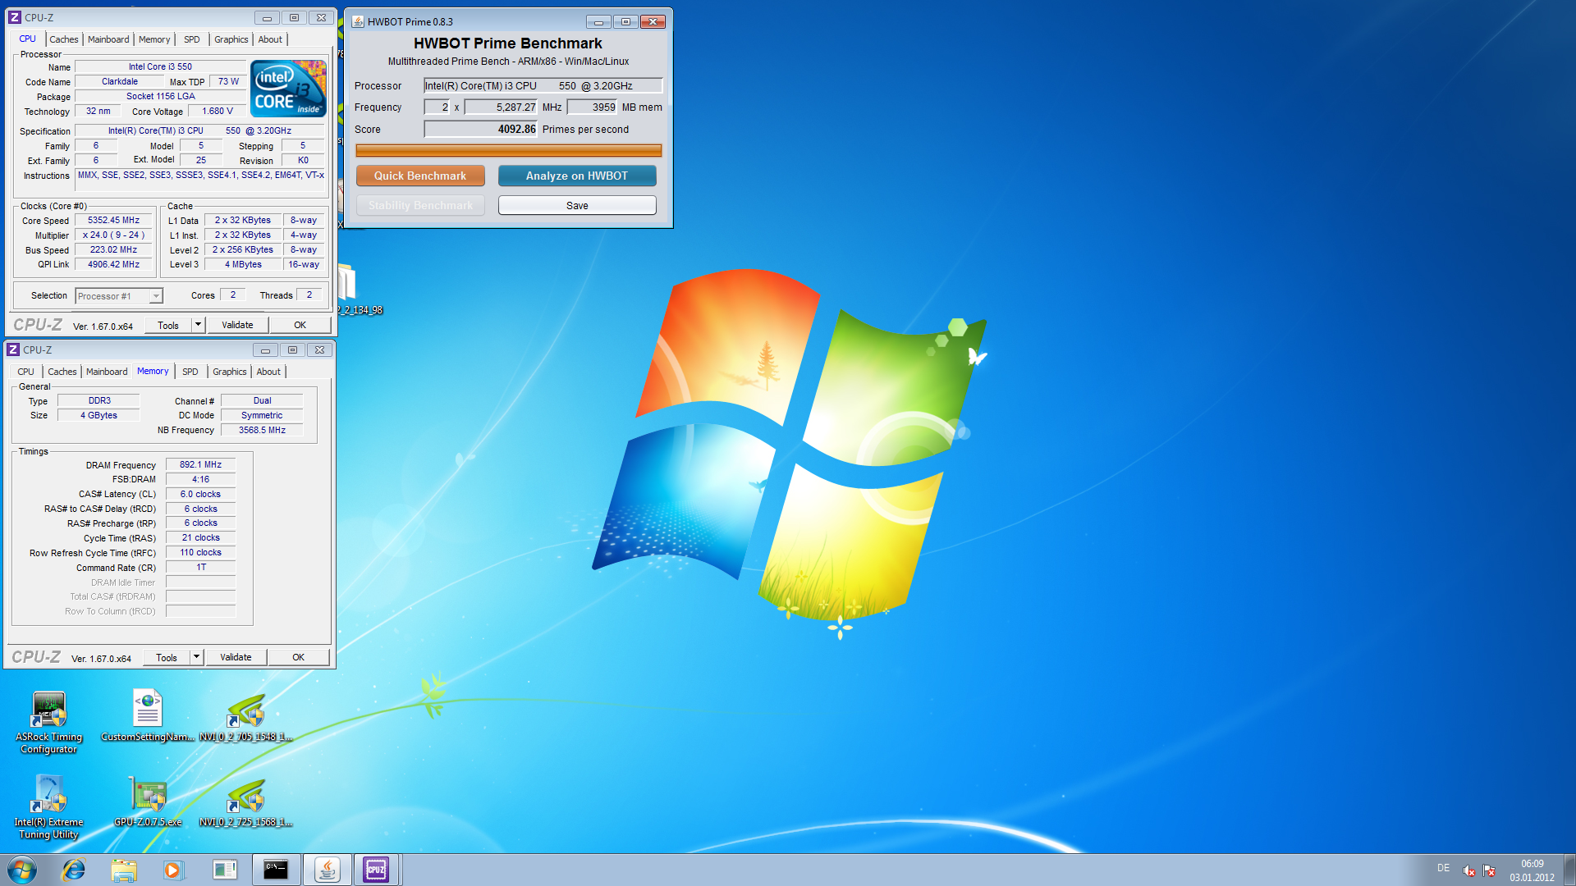Click NB Frequency value 3568.5 MHz

(262, 430)
